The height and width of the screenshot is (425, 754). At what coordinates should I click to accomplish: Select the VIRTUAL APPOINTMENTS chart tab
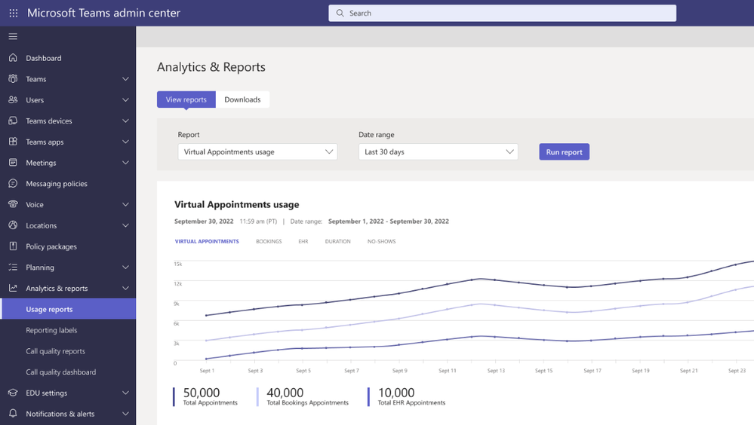[207, 242]
